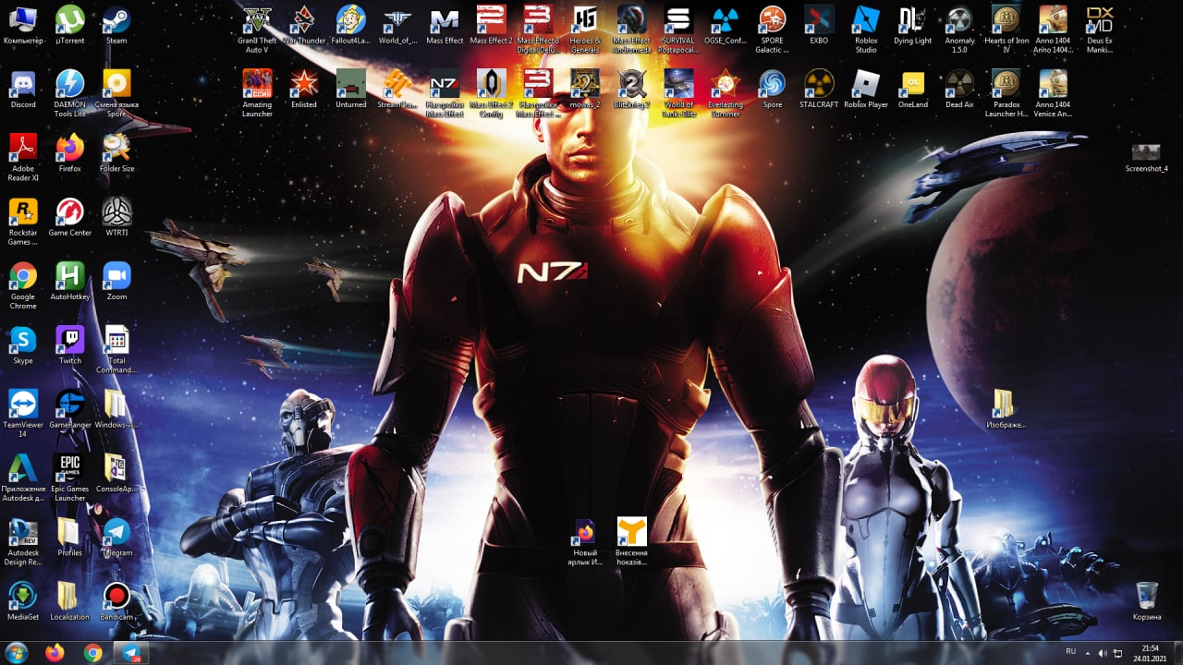The image size is (1183, 665).
Task: Select the Mass Effect 2 desktop icon
Action: coord(491,25)
